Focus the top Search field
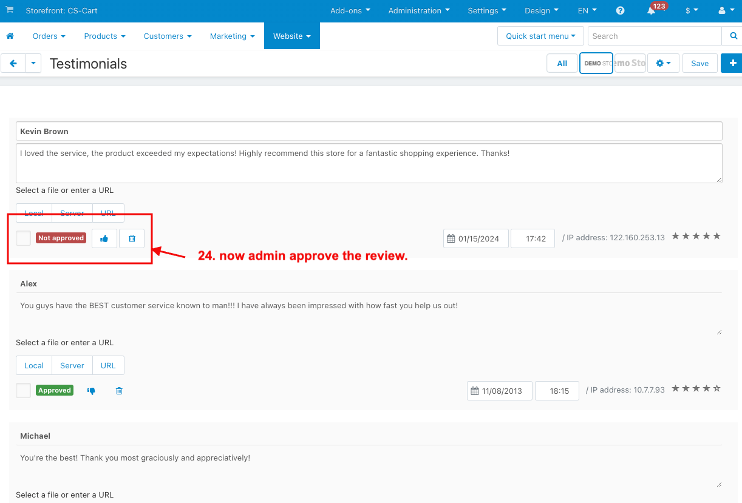The height and width of the screenshot is (503, 742). [655, 36]
